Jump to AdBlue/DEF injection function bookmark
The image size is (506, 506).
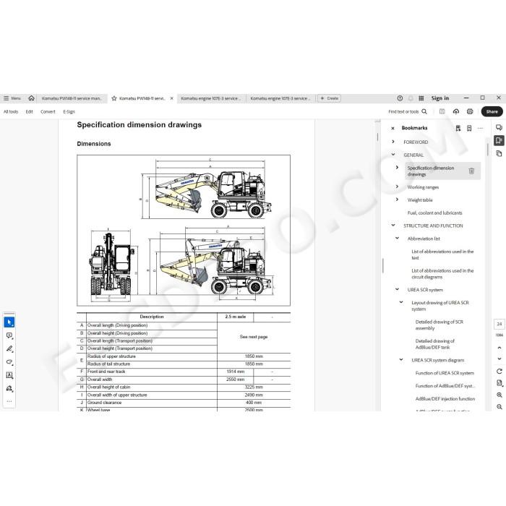[445, 399]
